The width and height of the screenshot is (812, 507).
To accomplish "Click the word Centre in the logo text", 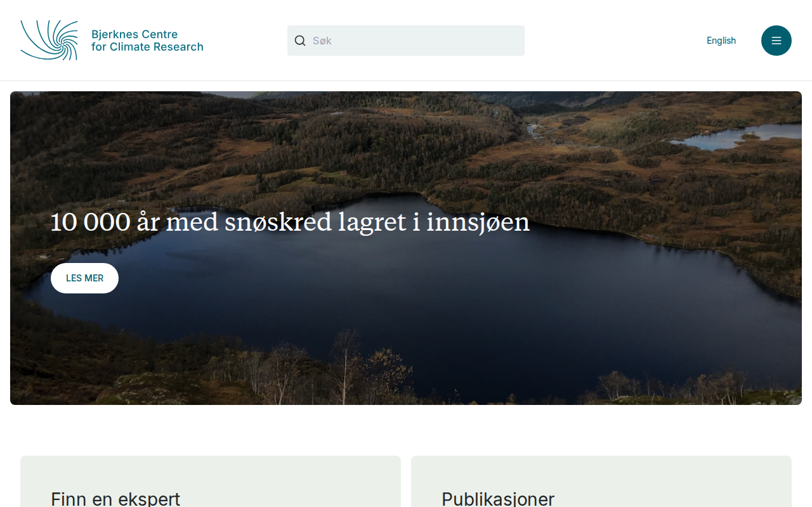I will coord(159,34).
